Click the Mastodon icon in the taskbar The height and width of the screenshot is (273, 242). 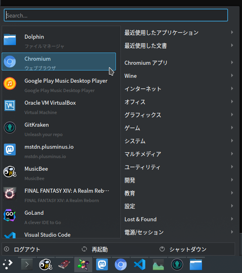tap(102, 264)
